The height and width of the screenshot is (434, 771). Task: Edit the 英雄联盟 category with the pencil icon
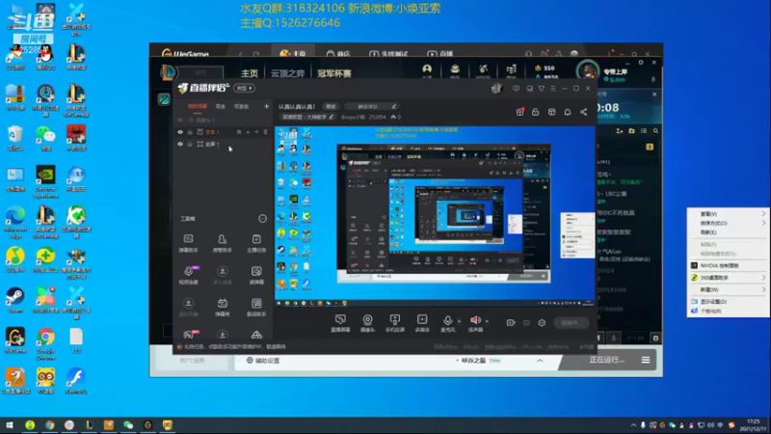coord(331,117)
